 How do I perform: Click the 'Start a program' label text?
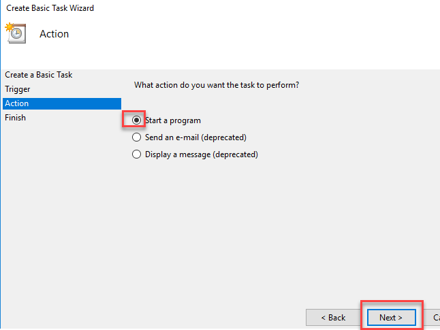tap(172, 120)
